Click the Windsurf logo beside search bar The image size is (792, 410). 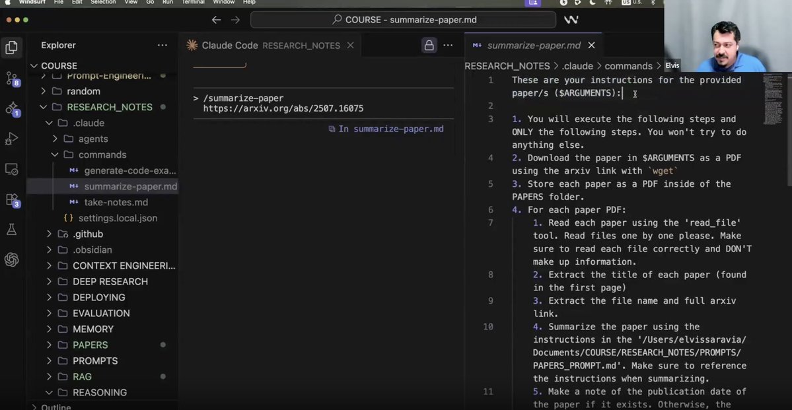coord(571,20)
